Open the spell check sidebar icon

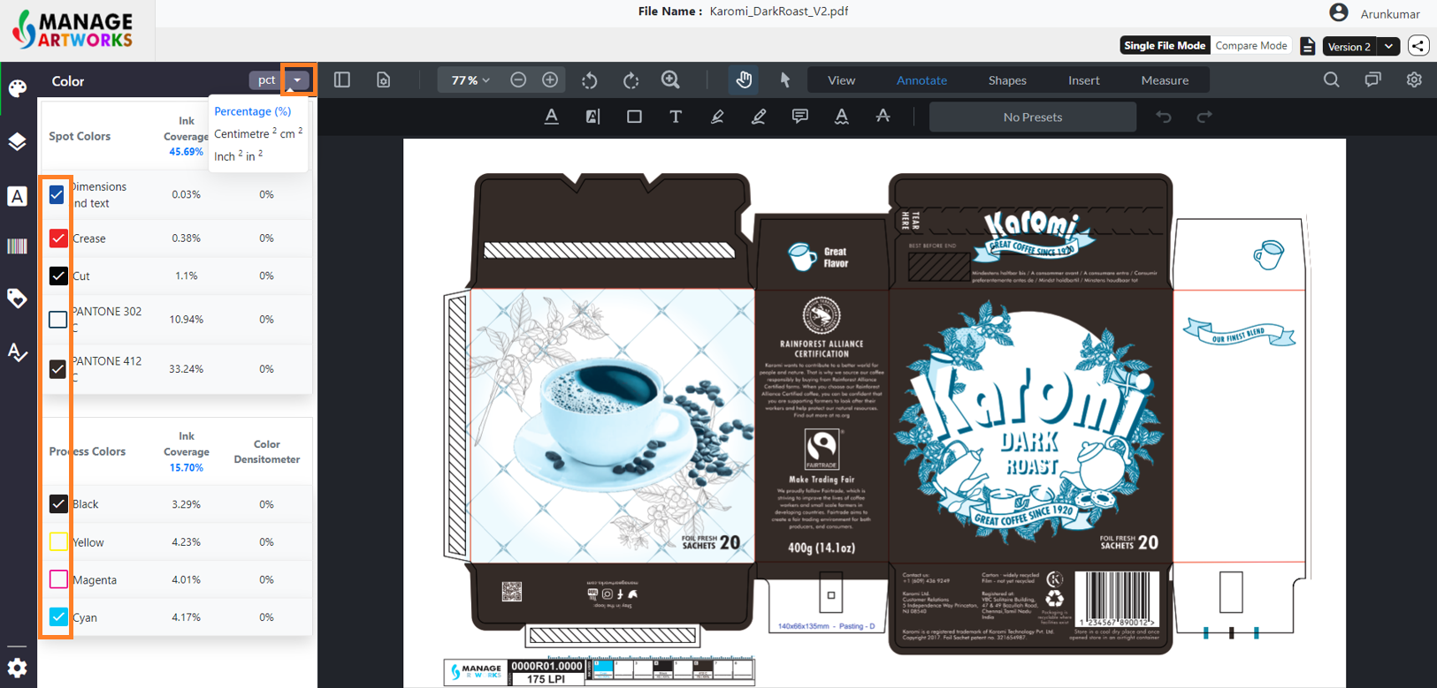pyautogui.click(x=18, y=352)
